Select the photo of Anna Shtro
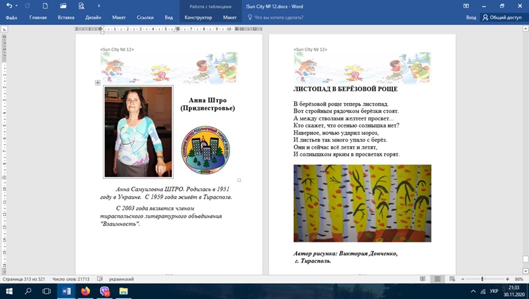This screenshot has width=529, height=299. [x=138, y=132]
